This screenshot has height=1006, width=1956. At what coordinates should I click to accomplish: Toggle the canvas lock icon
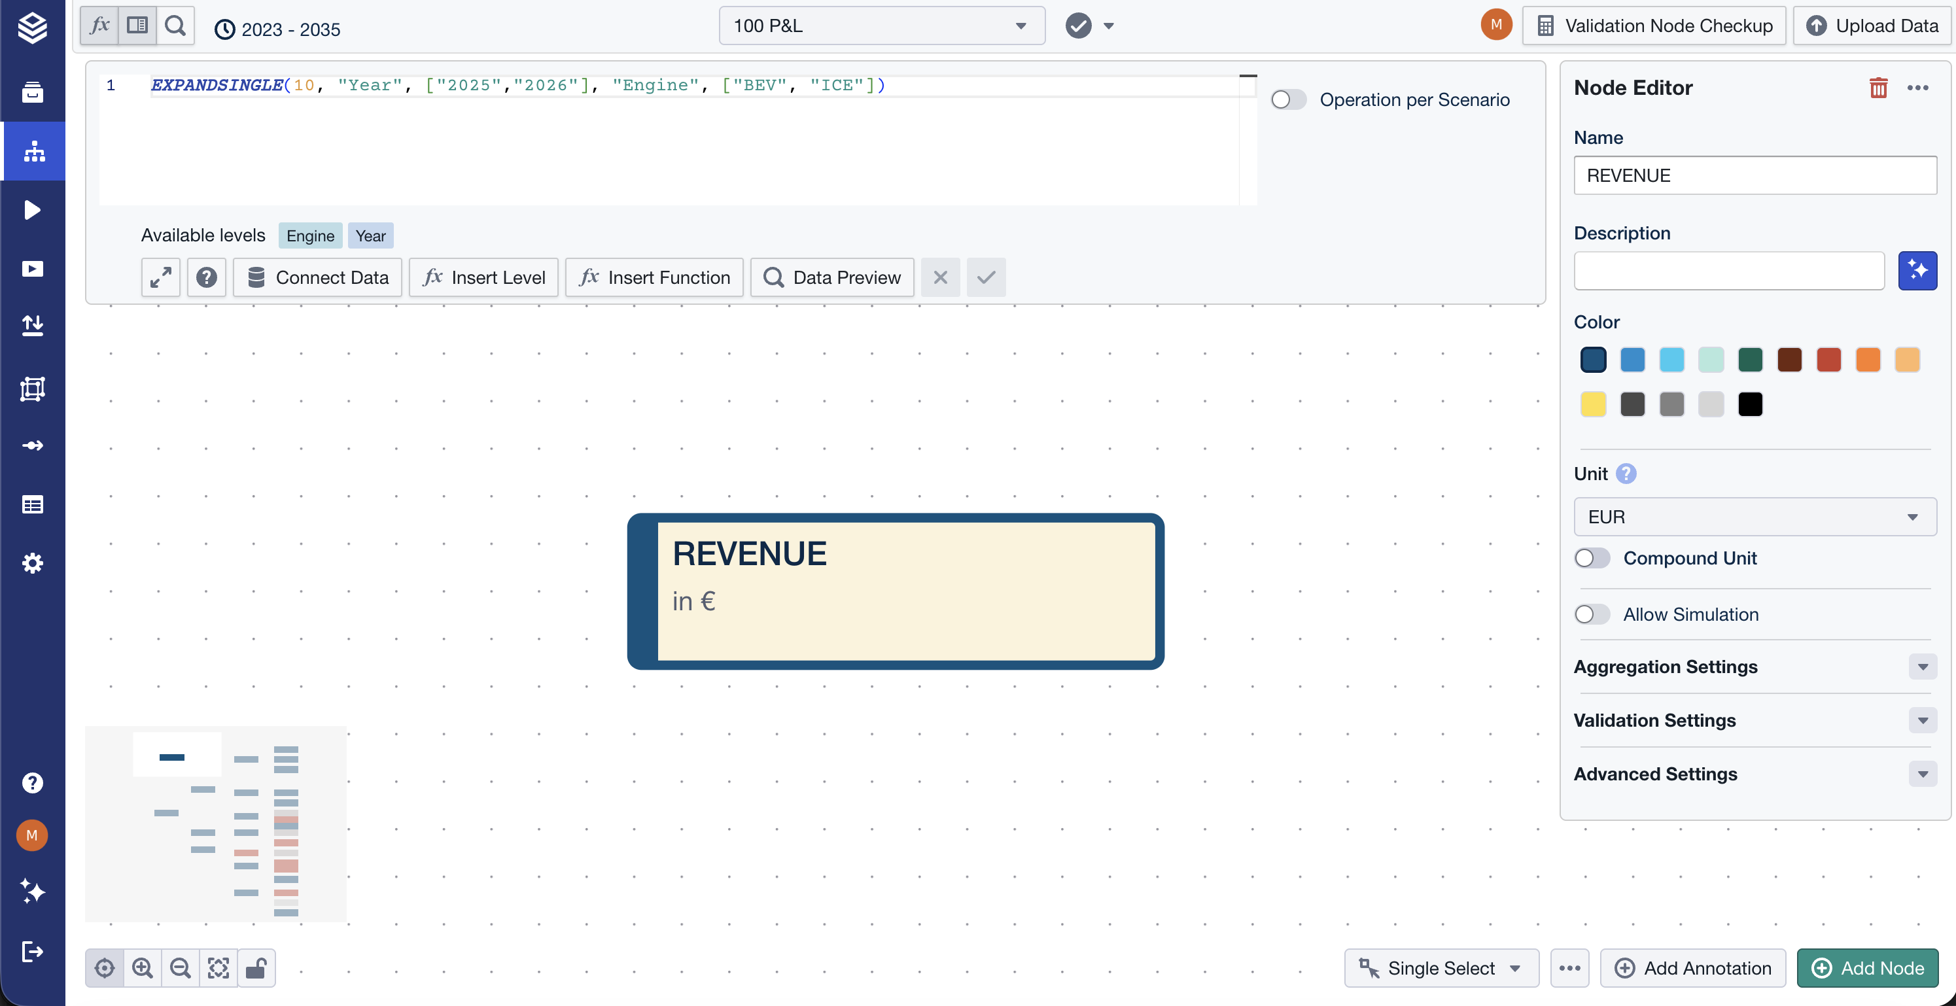pyautogui.click(x=256, y=968)
